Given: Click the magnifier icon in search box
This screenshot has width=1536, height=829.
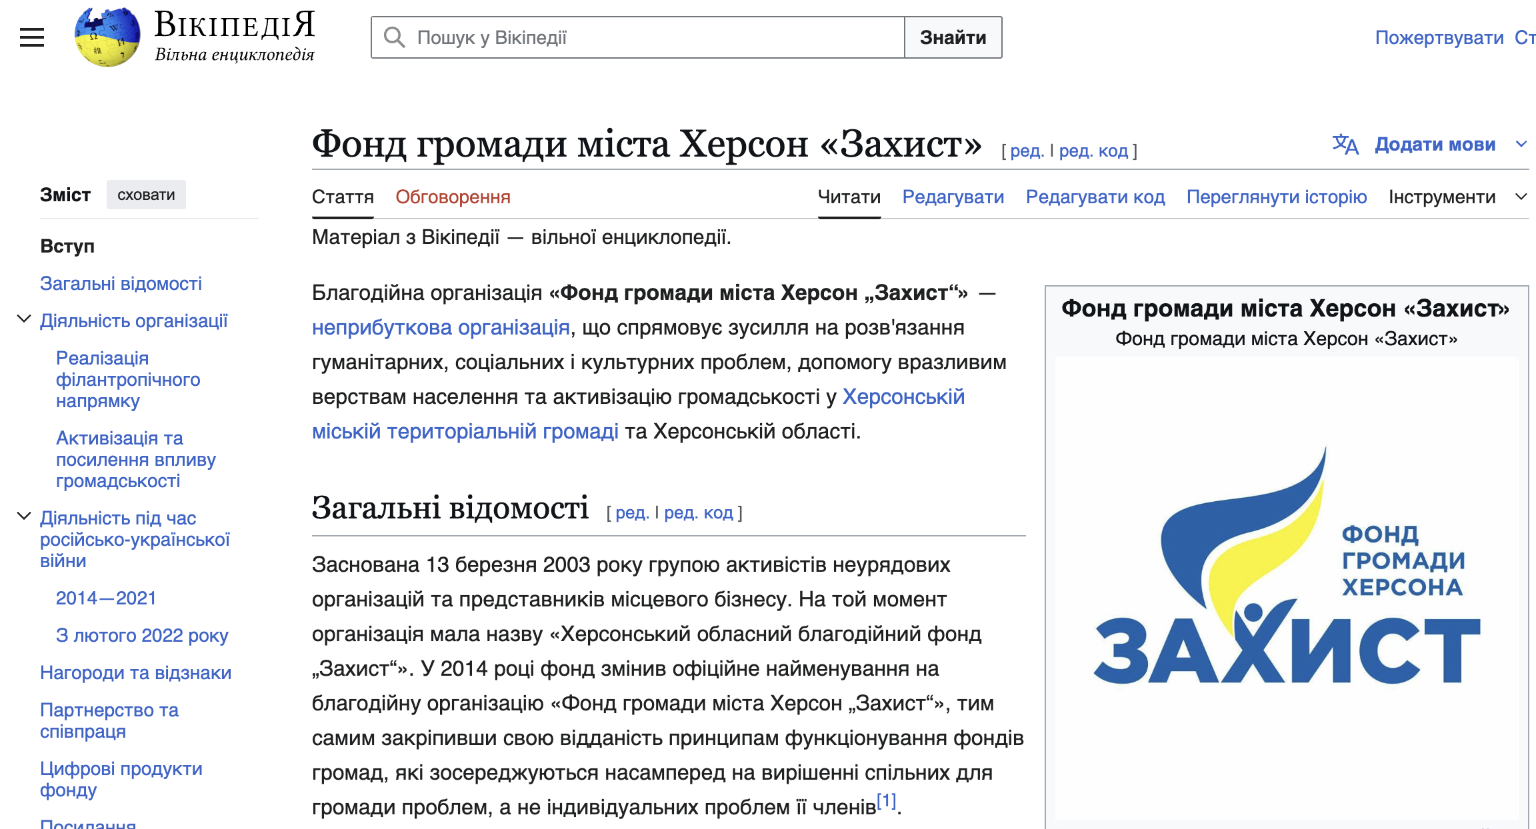Looking at the screenshot, I should 395,37.
